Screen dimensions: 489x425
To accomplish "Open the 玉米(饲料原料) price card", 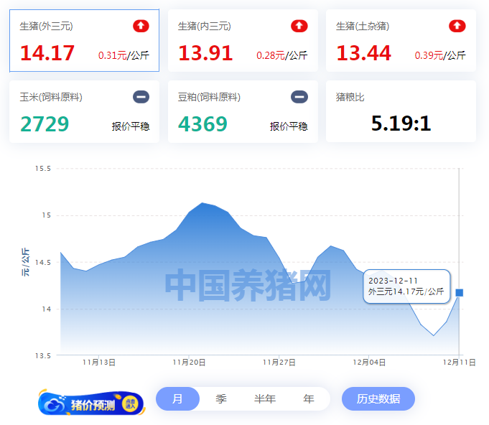I will [x=84, y=111].
